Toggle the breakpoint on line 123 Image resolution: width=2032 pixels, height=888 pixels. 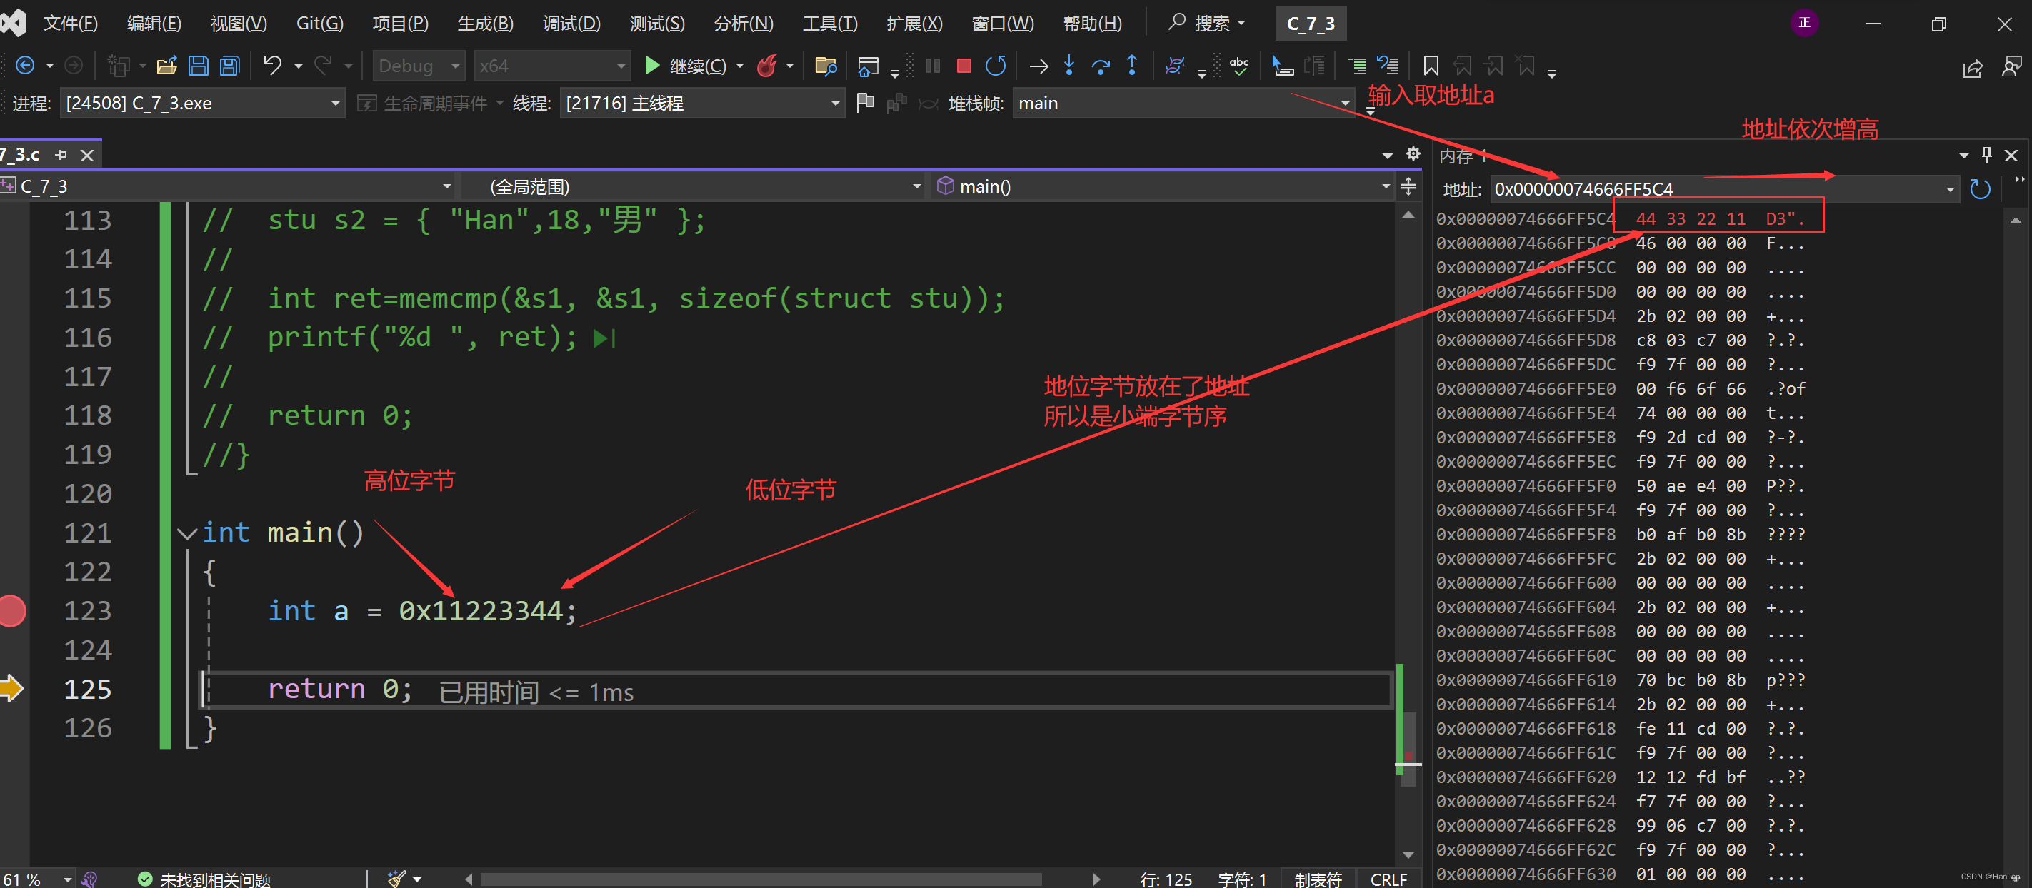tap(12, 611)
